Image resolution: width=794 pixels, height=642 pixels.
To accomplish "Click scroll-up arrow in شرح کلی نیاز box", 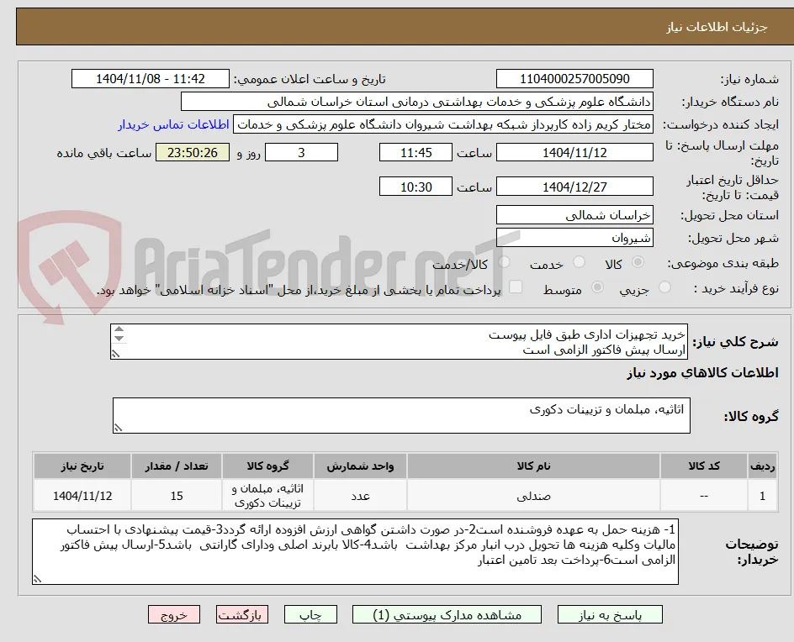I will coord(119,329).
